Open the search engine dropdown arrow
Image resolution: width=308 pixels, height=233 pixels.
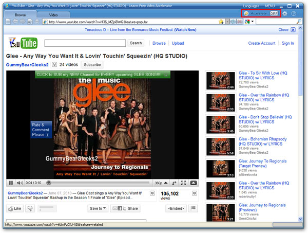253,21
